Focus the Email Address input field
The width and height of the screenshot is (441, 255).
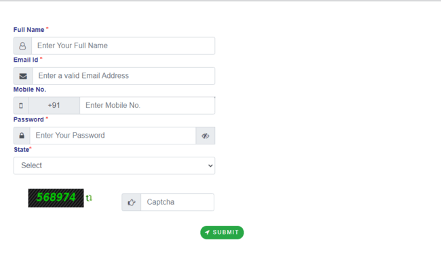point(123,76)
